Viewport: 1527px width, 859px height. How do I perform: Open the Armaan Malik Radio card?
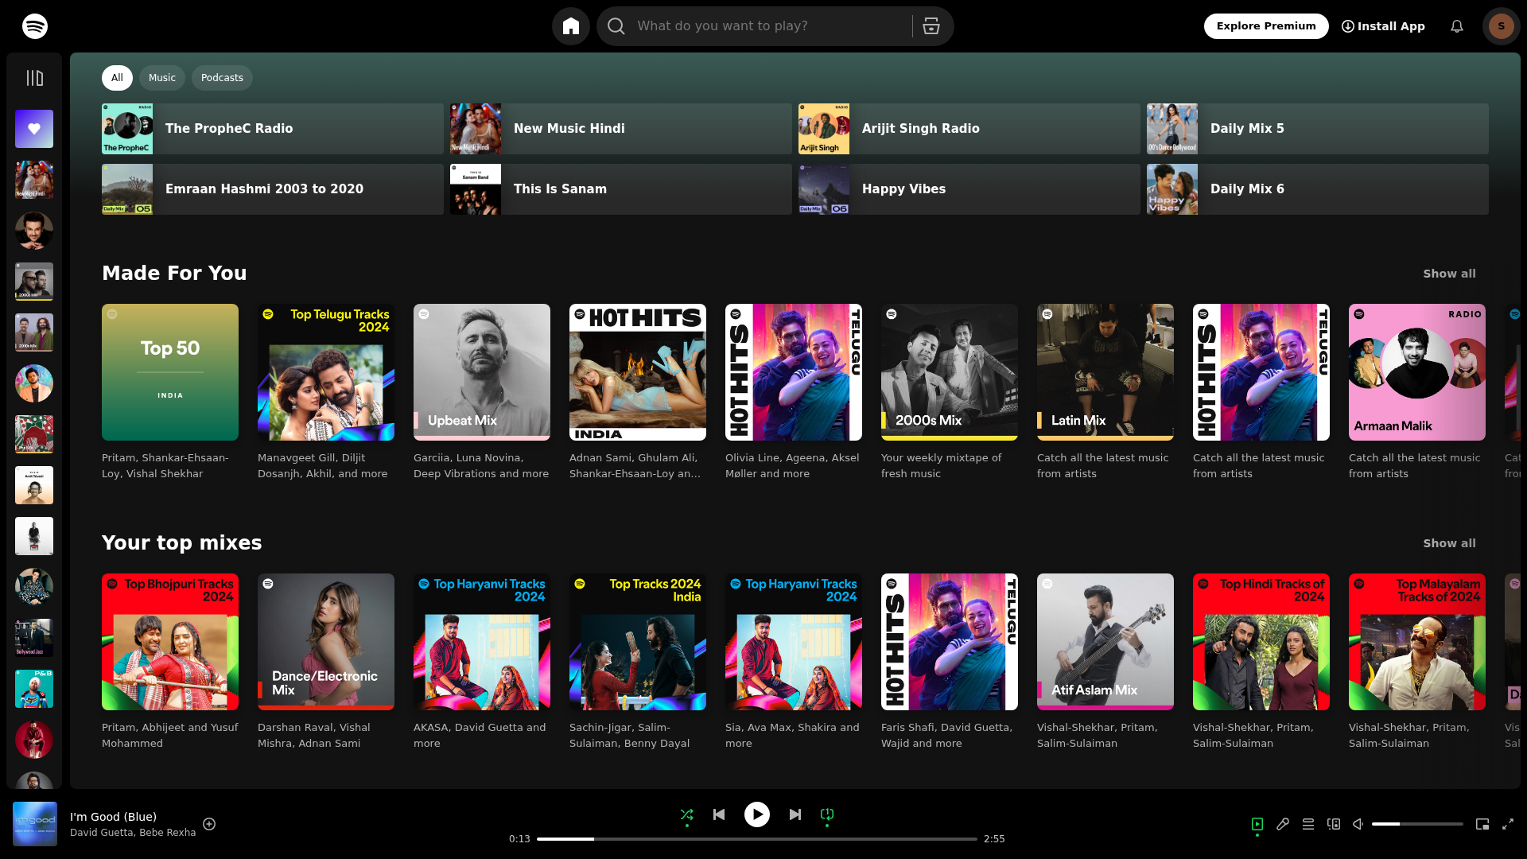(1417, 372)
